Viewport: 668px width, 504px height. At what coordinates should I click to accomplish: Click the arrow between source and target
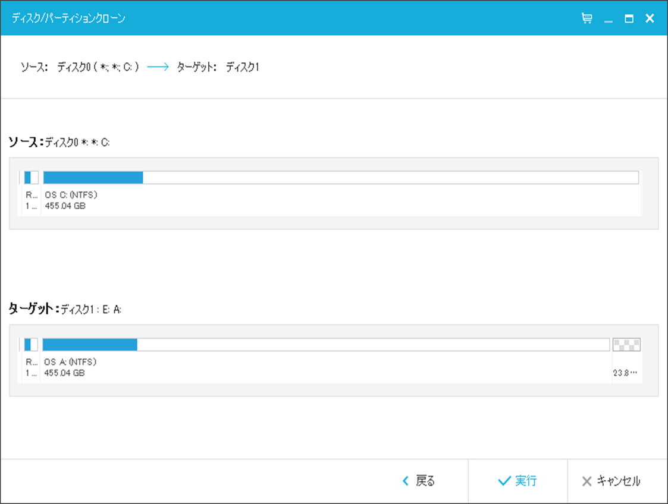click(158, 67)
